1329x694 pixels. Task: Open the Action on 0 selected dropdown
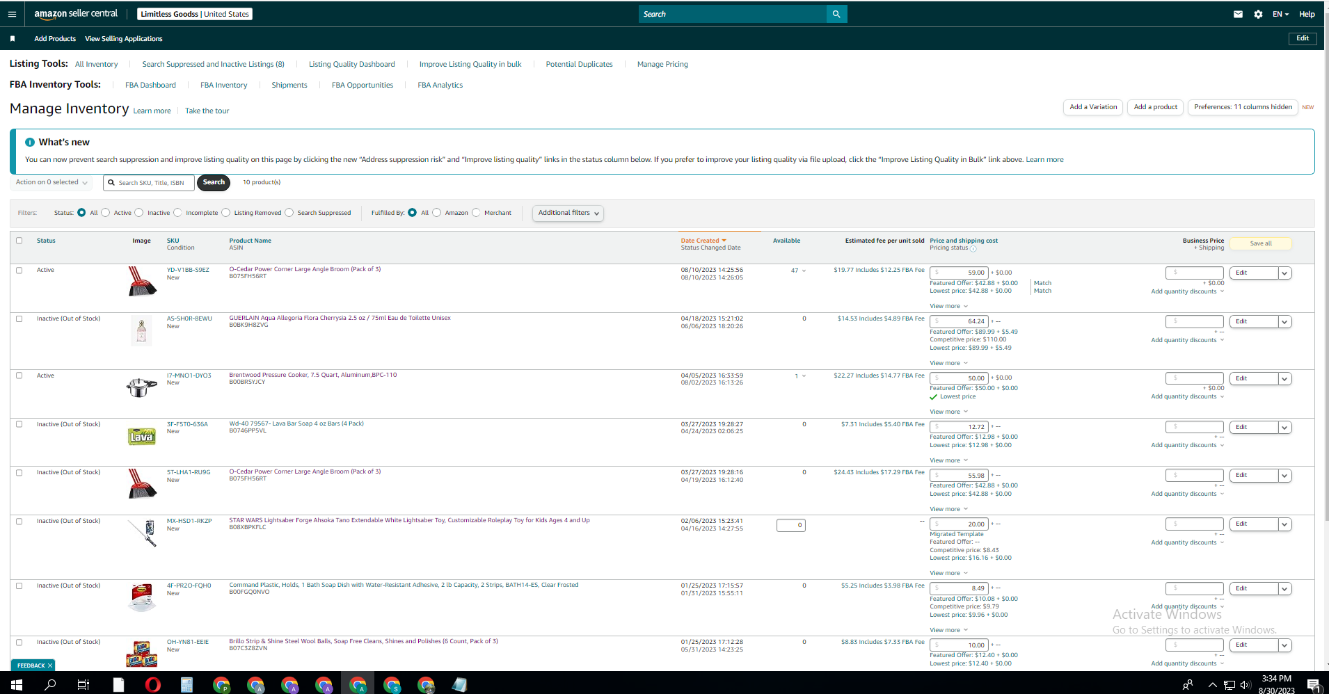(51, 182)
